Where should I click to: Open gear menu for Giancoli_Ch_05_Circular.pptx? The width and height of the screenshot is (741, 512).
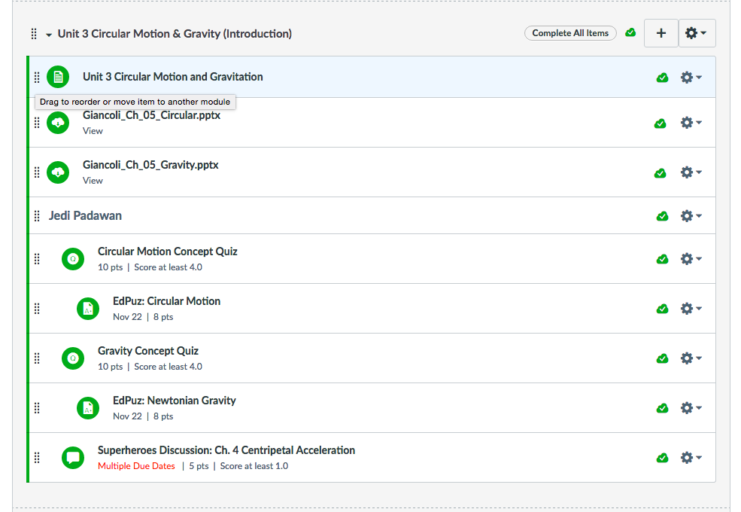tap(691, 123)
